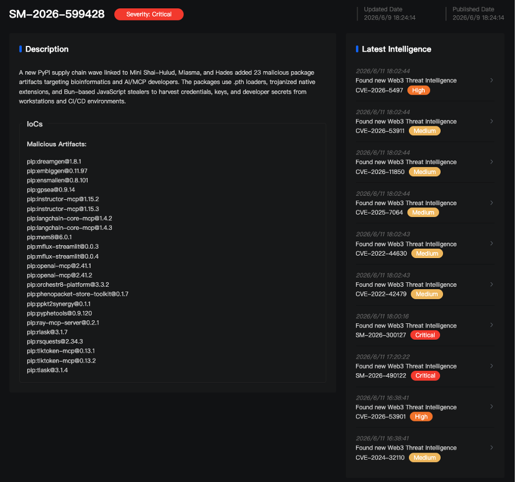Select the pip:instructor-mcp@1.15.3 artifact
Image resolution: width=516 pixels, height=482 pixels.
63,209
